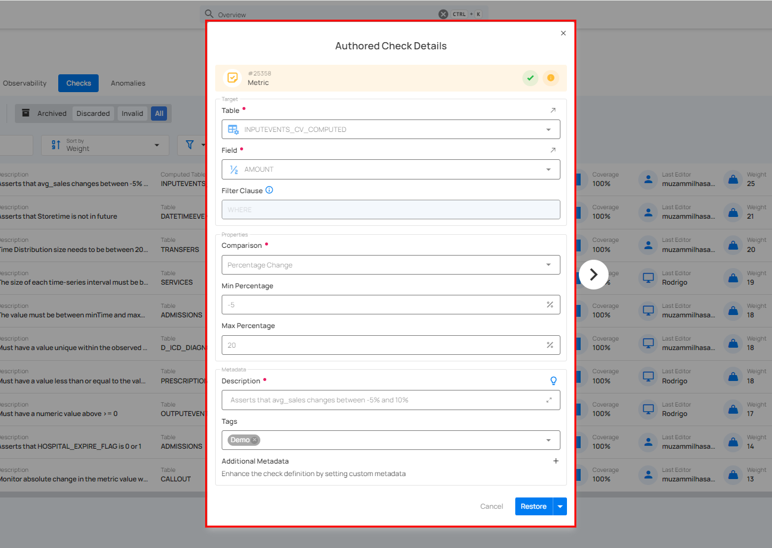Viewport: 772px width, 548px height.
Task: Click weight icon with value 25
Action: point(733,179)
